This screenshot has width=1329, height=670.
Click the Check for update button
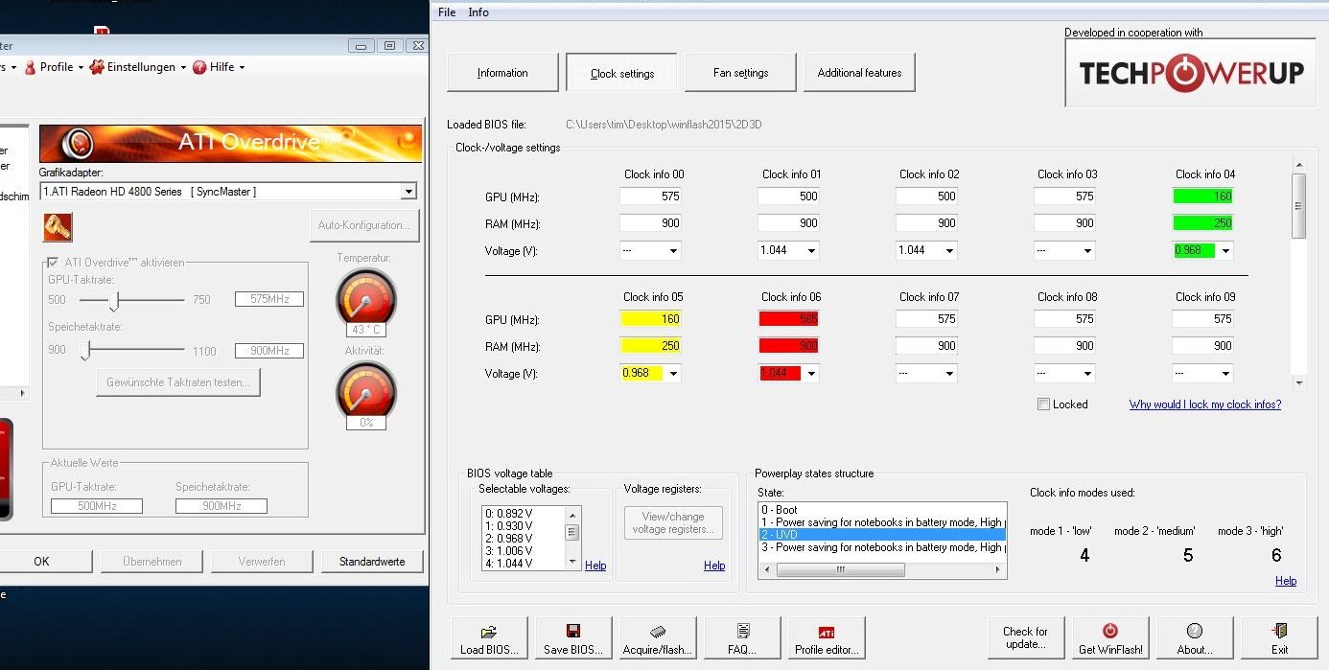pos(1025,638)
